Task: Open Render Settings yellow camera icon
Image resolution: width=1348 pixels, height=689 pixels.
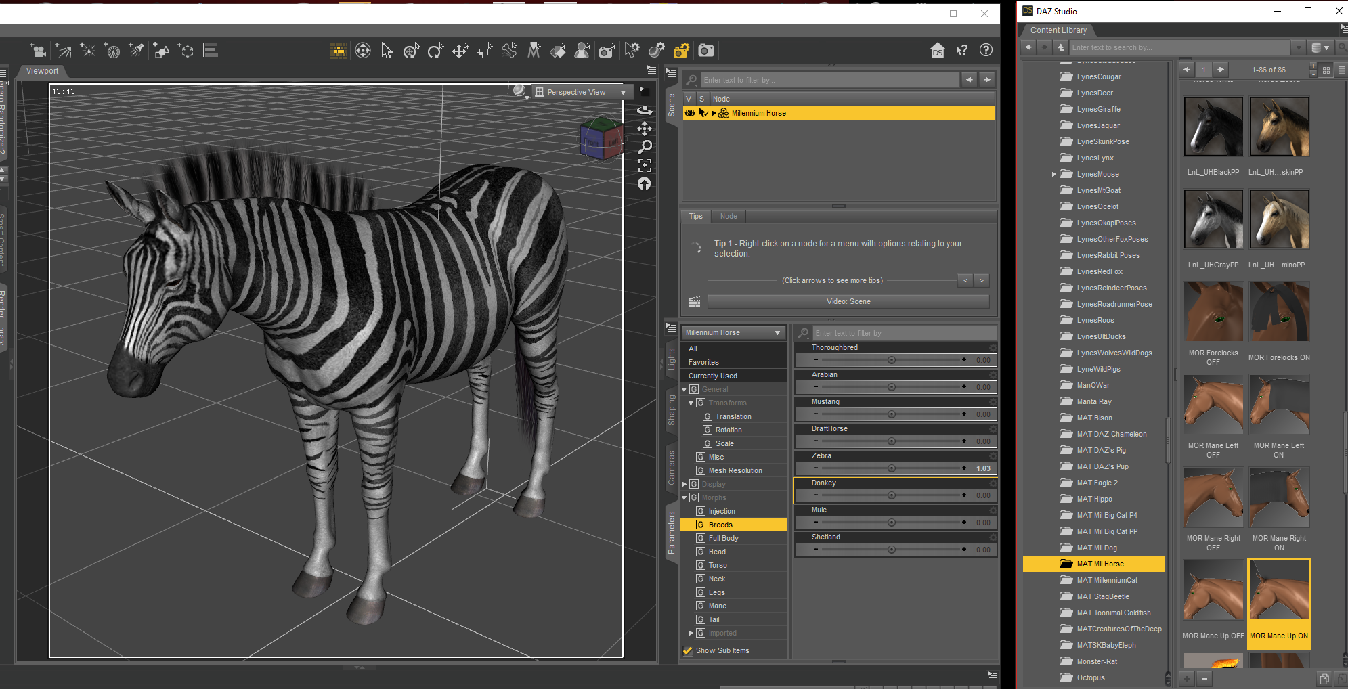Action: [x=681, y=51]
